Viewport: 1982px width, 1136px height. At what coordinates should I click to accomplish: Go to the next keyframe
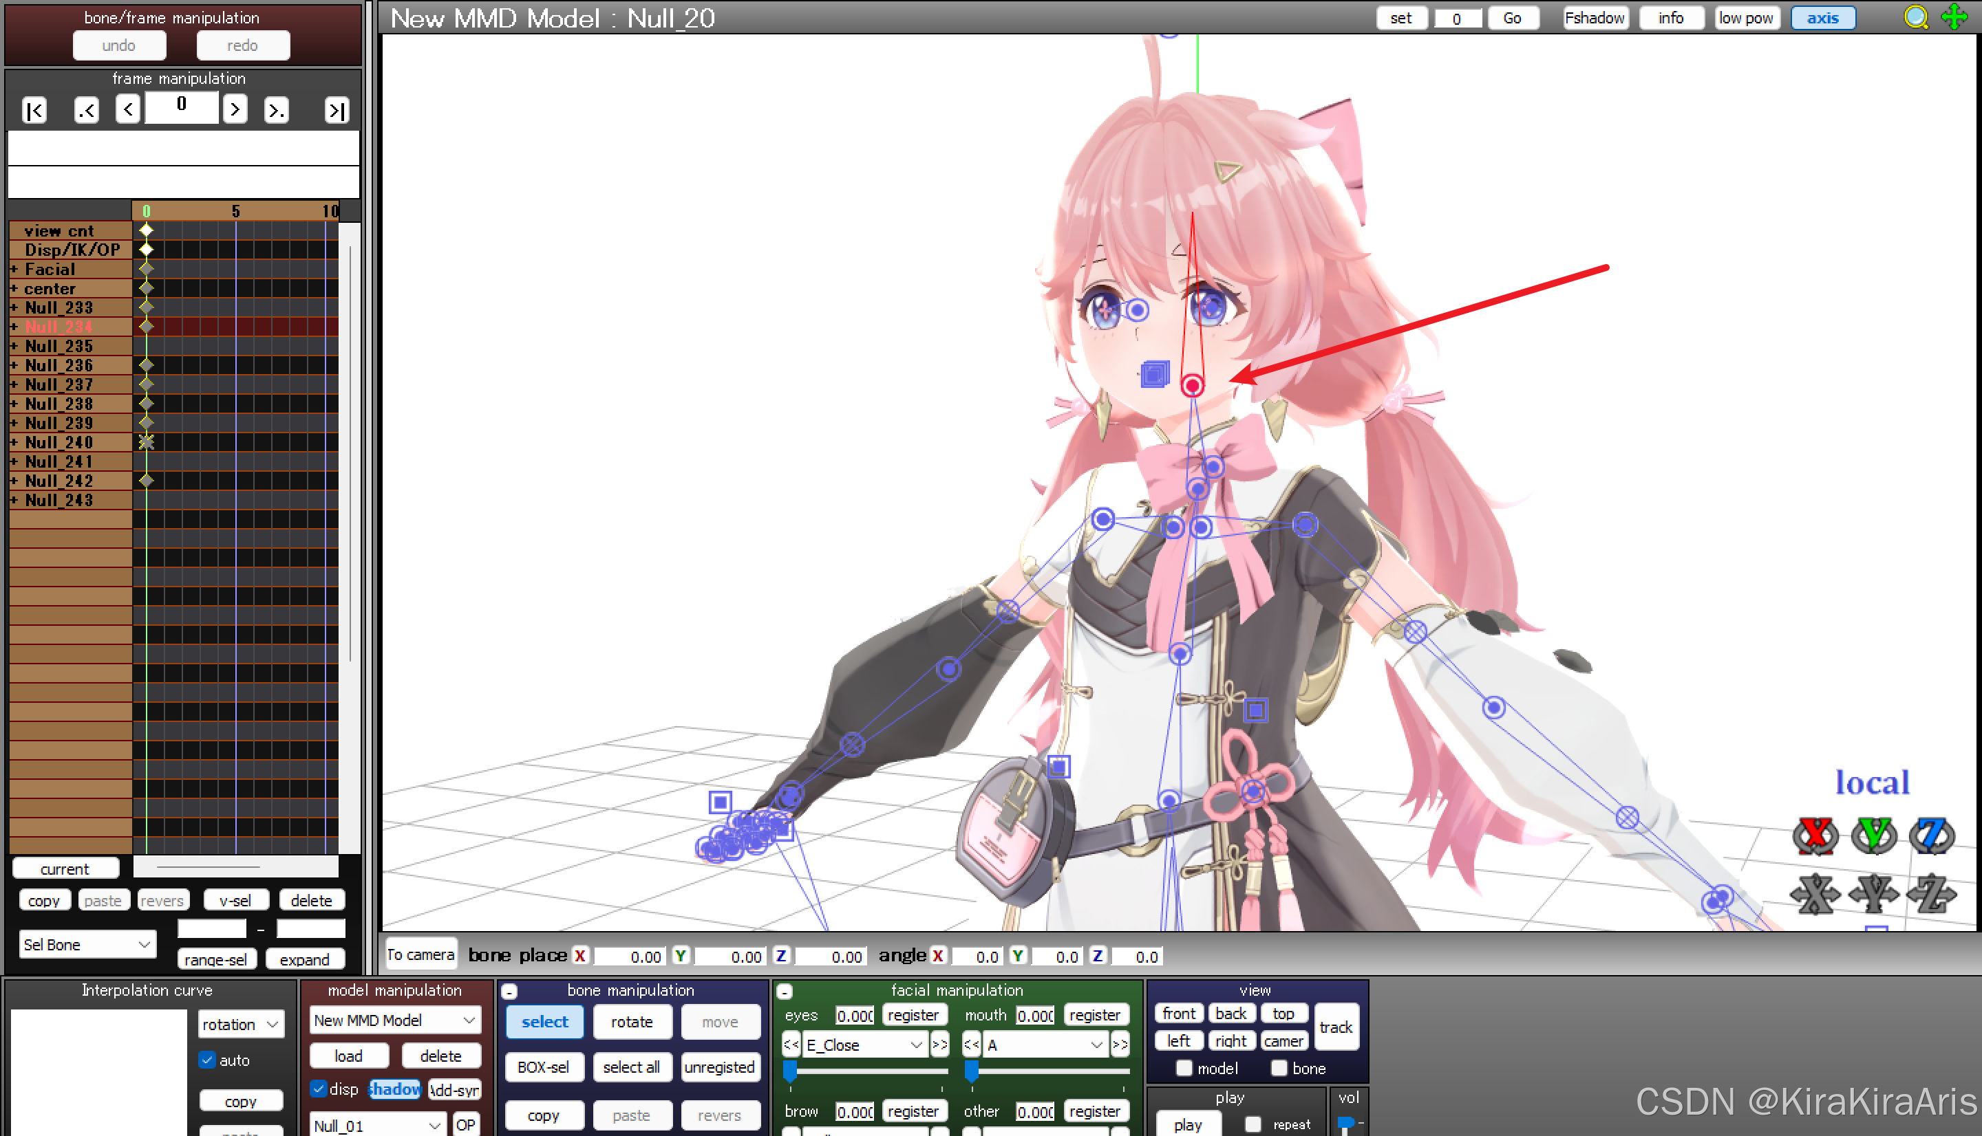(275, 110)
